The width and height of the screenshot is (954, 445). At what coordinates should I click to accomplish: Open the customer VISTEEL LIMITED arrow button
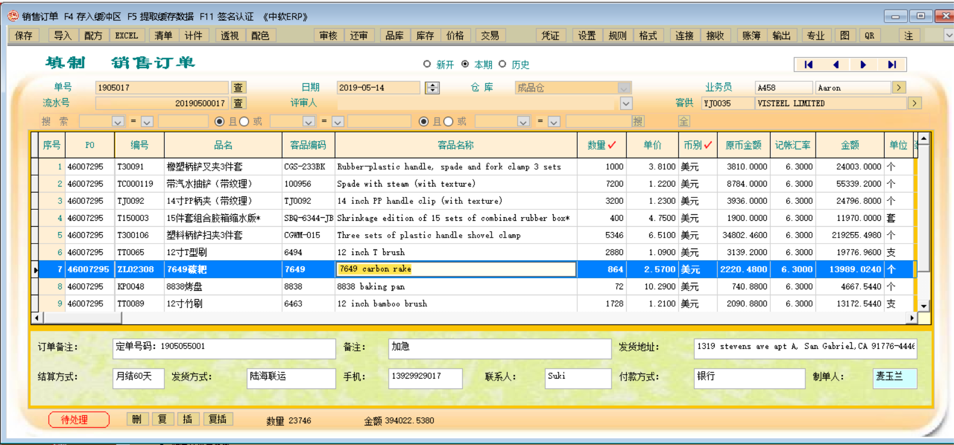point(915,103)
